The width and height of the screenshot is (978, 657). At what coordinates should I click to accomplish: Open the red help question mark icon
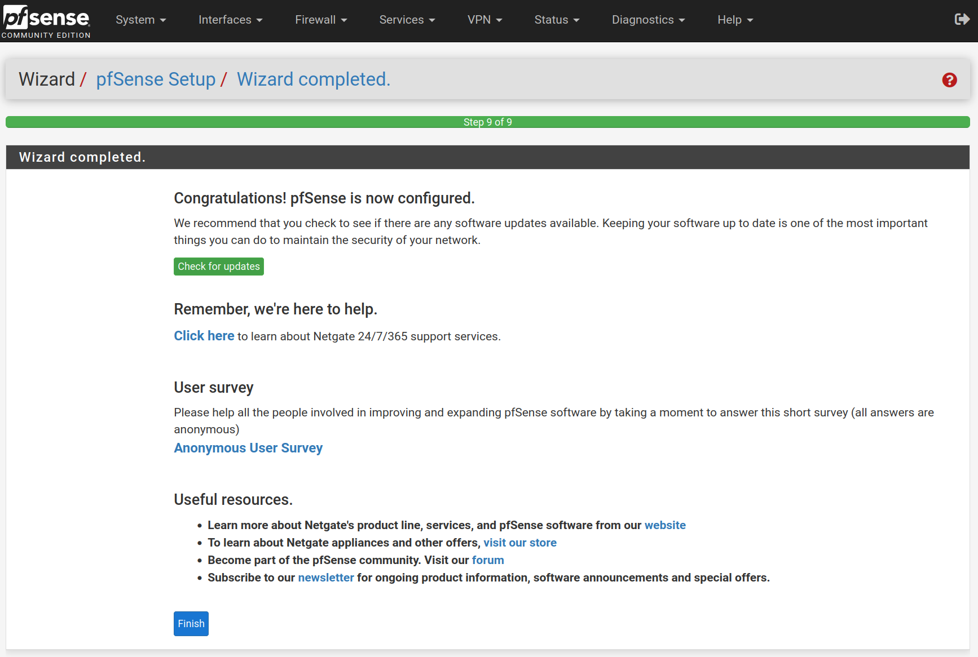click(x=949, y=80)
